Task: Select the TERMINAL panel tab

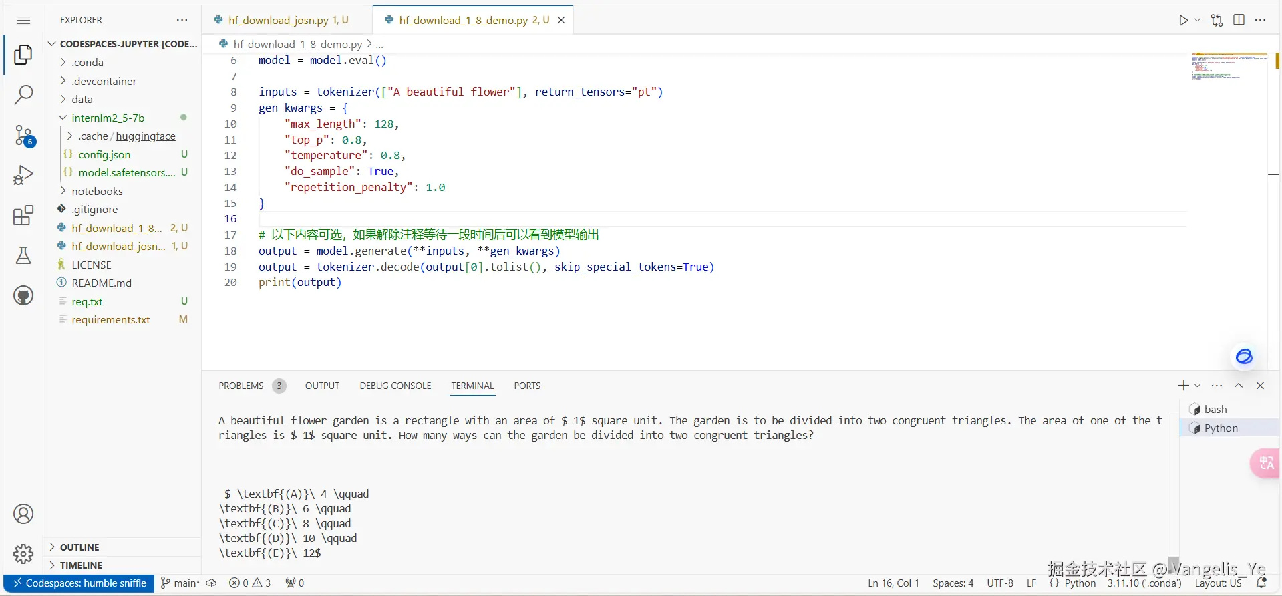Action: click(x=472, y=386)
